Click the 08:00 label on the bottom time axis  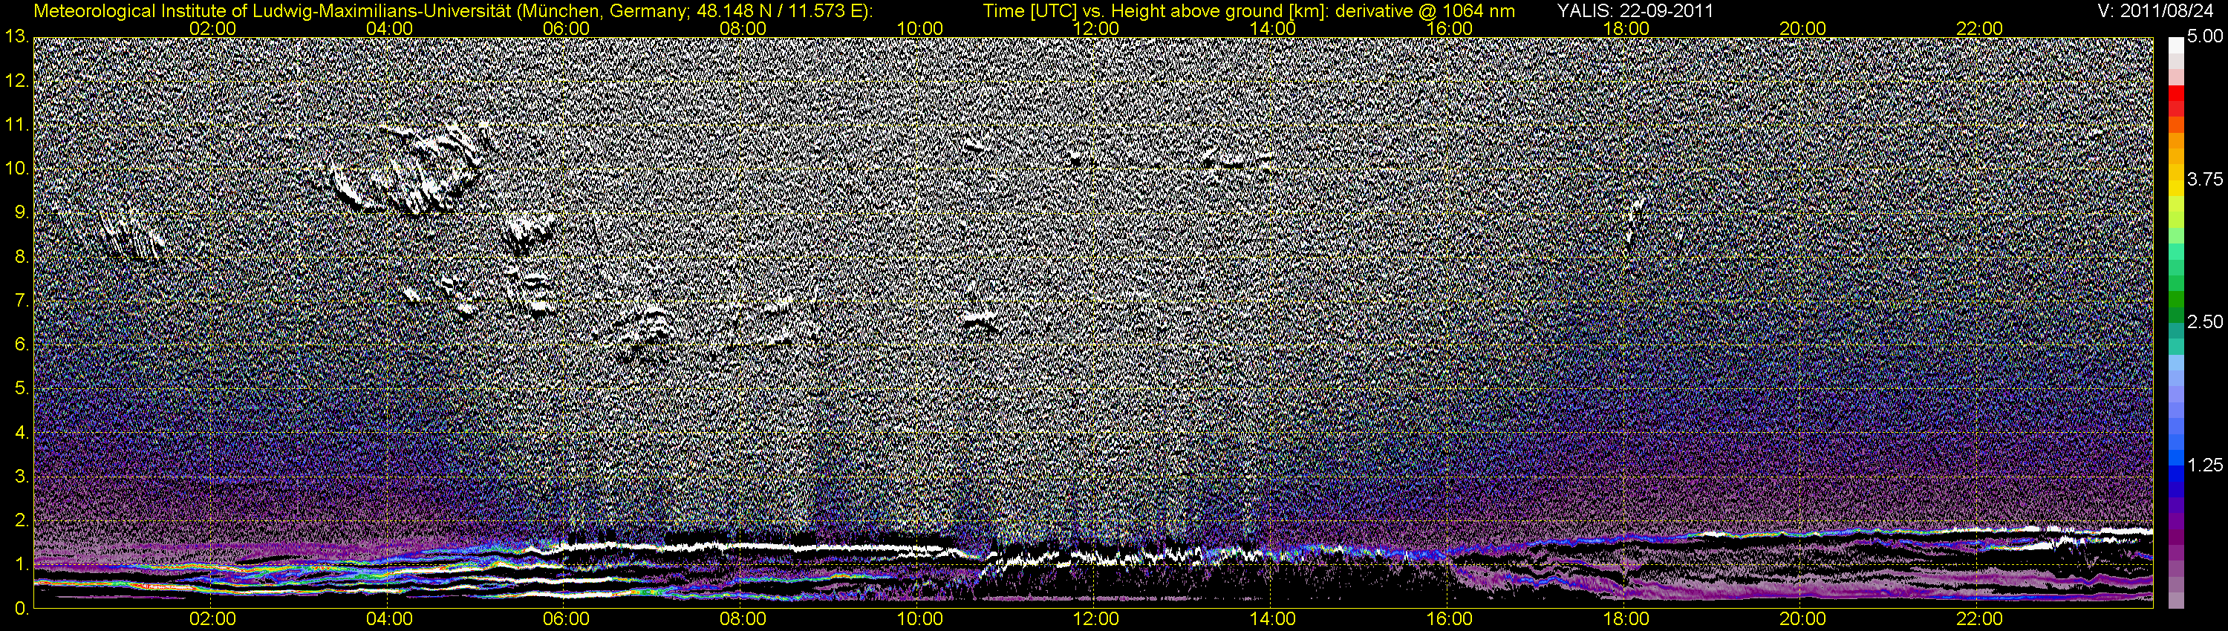[743, 619]
